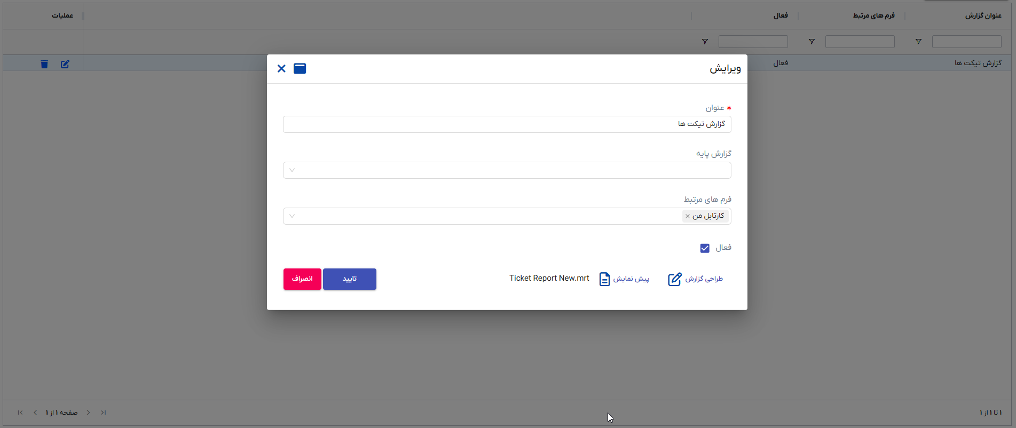This screenshot has width=1016, height=428.
Task: Click the عنوان گزارش filter text box
Action: 966,42
